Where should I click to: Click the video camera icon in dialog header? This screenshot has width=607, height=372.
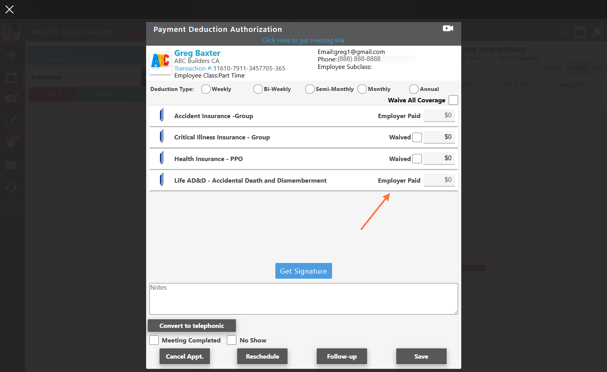(x=448, y=28)
